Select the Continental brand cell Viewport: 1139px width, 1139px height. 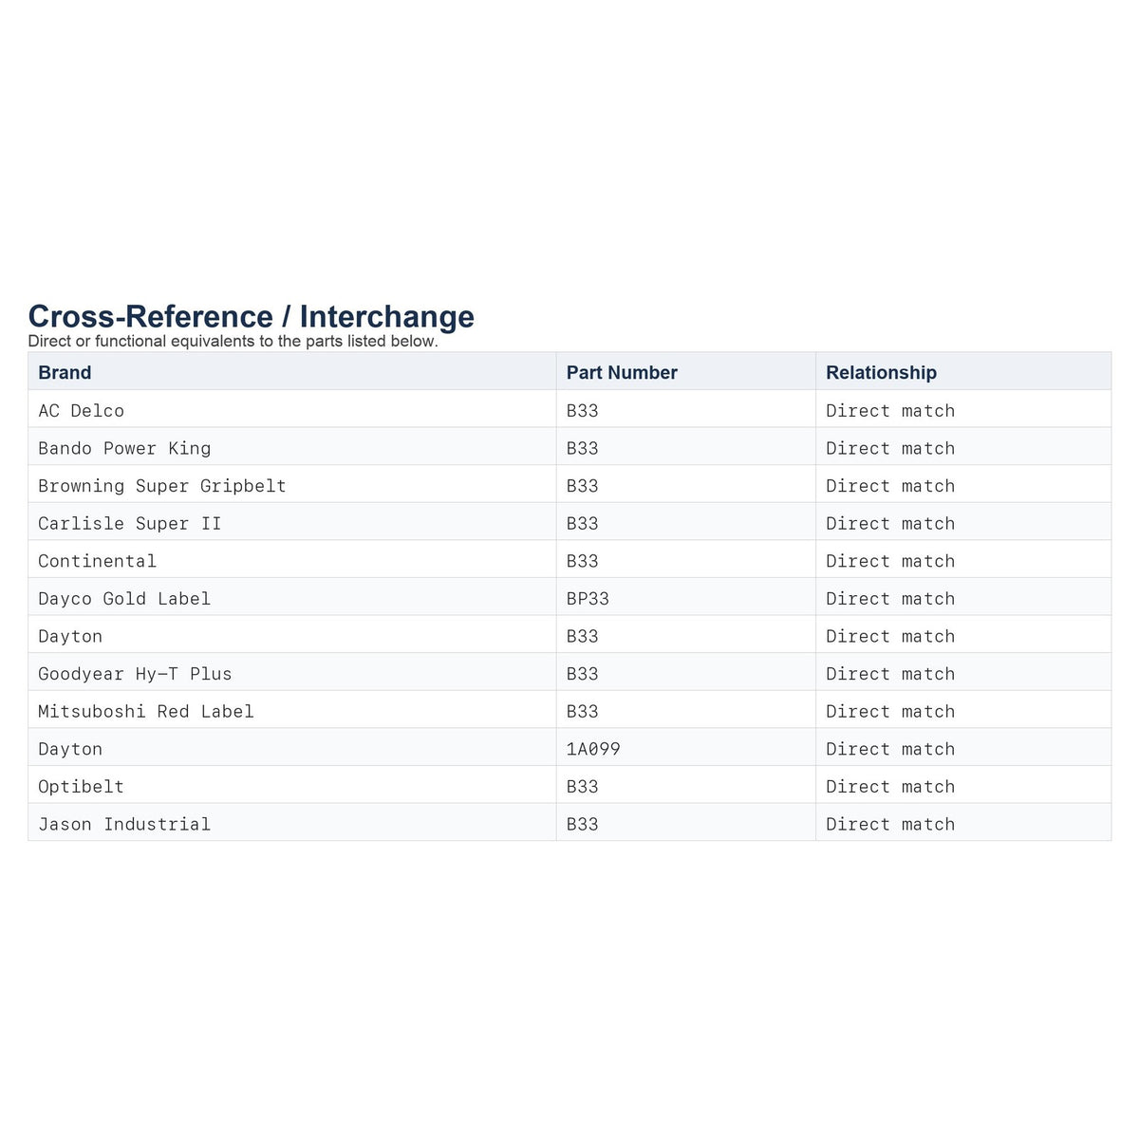292,560
